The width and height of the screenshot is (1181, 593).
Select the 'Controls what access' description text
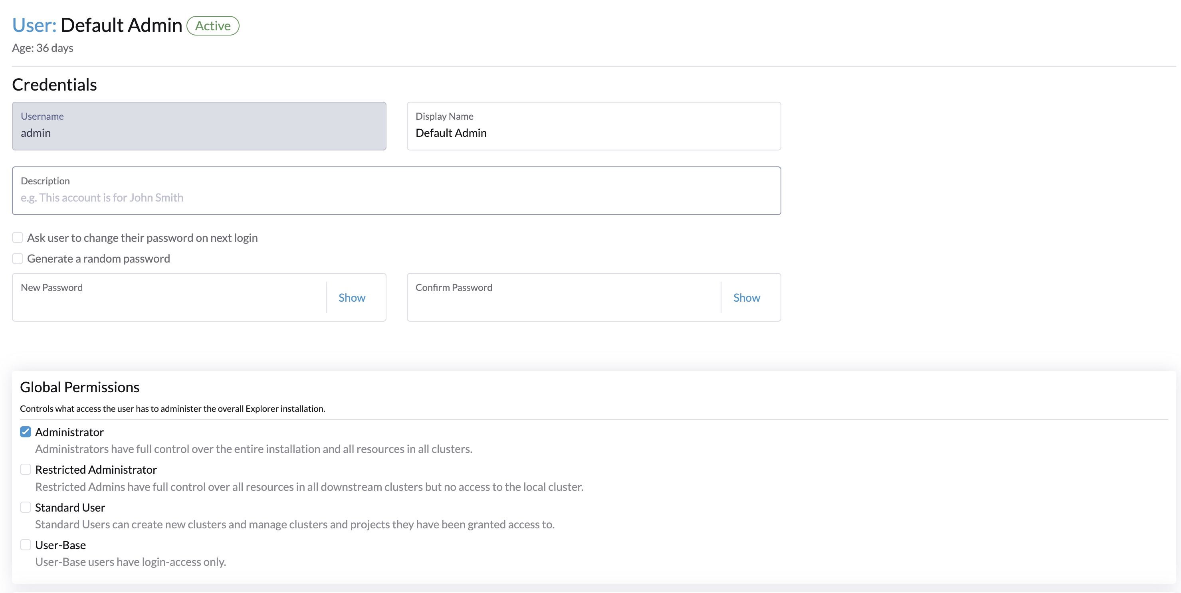pos(172,409)
